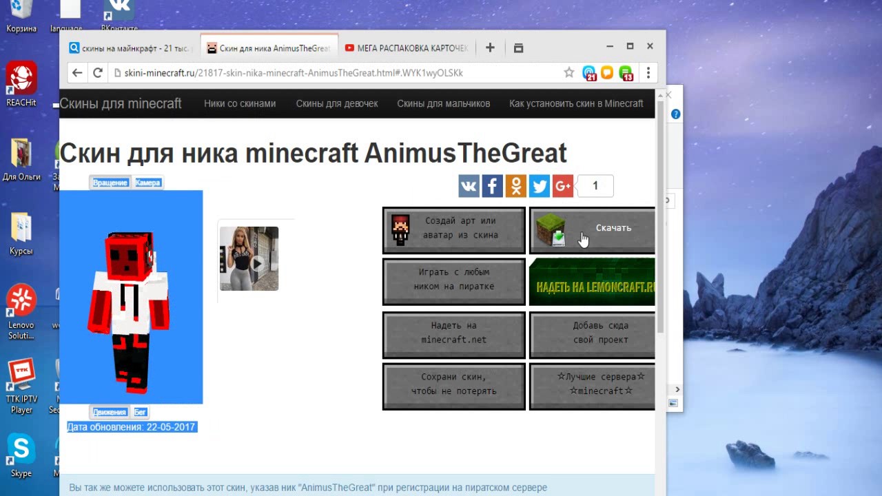This screenshot has width=882, height=496.
Task: Open the Chrome three-dot menu
Action: (648, 72)
